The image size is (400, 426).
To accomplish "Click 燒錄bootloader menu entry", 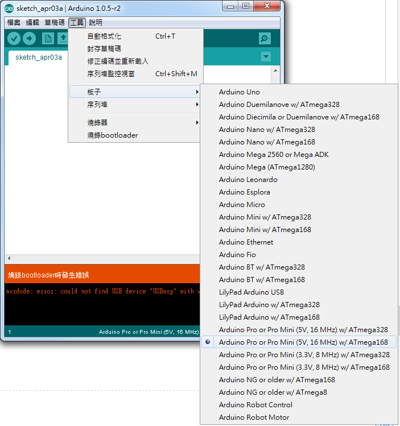I will click(x=112, y=135).
